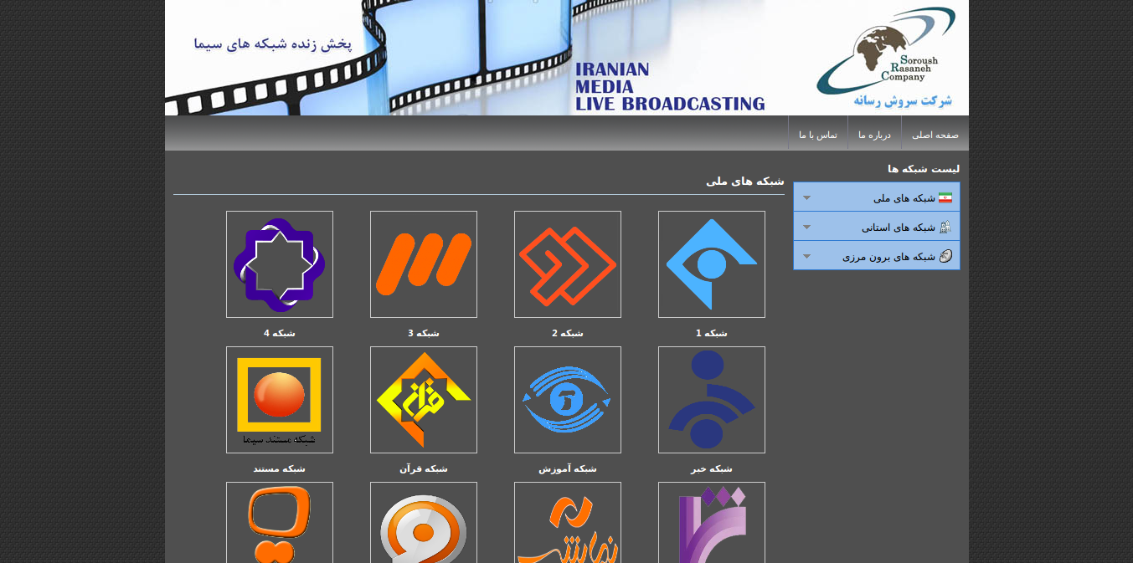Click the Soroush Rasaneh Company globe logo

pyautogui.click(x=886, y=50)
